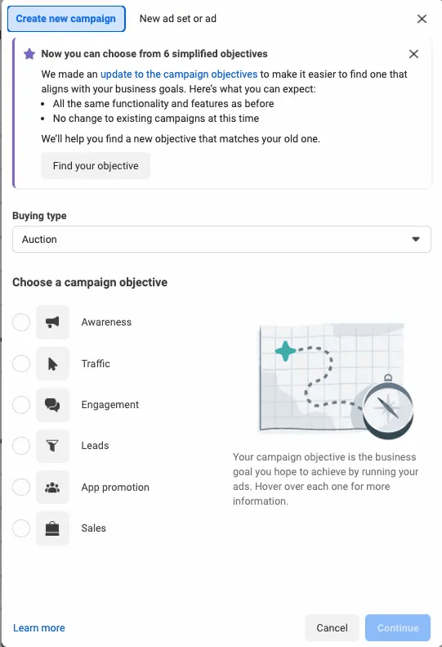Click the purple star icon in notice
The width and height of the screenshot is (442, 647).
(29, 54)
